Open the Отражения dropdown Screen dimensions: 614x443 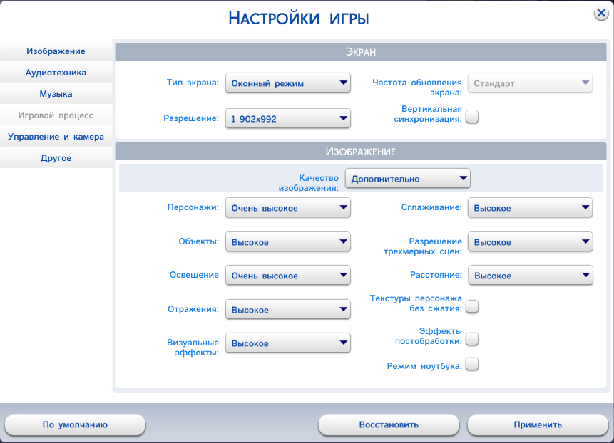pos(288,309)
